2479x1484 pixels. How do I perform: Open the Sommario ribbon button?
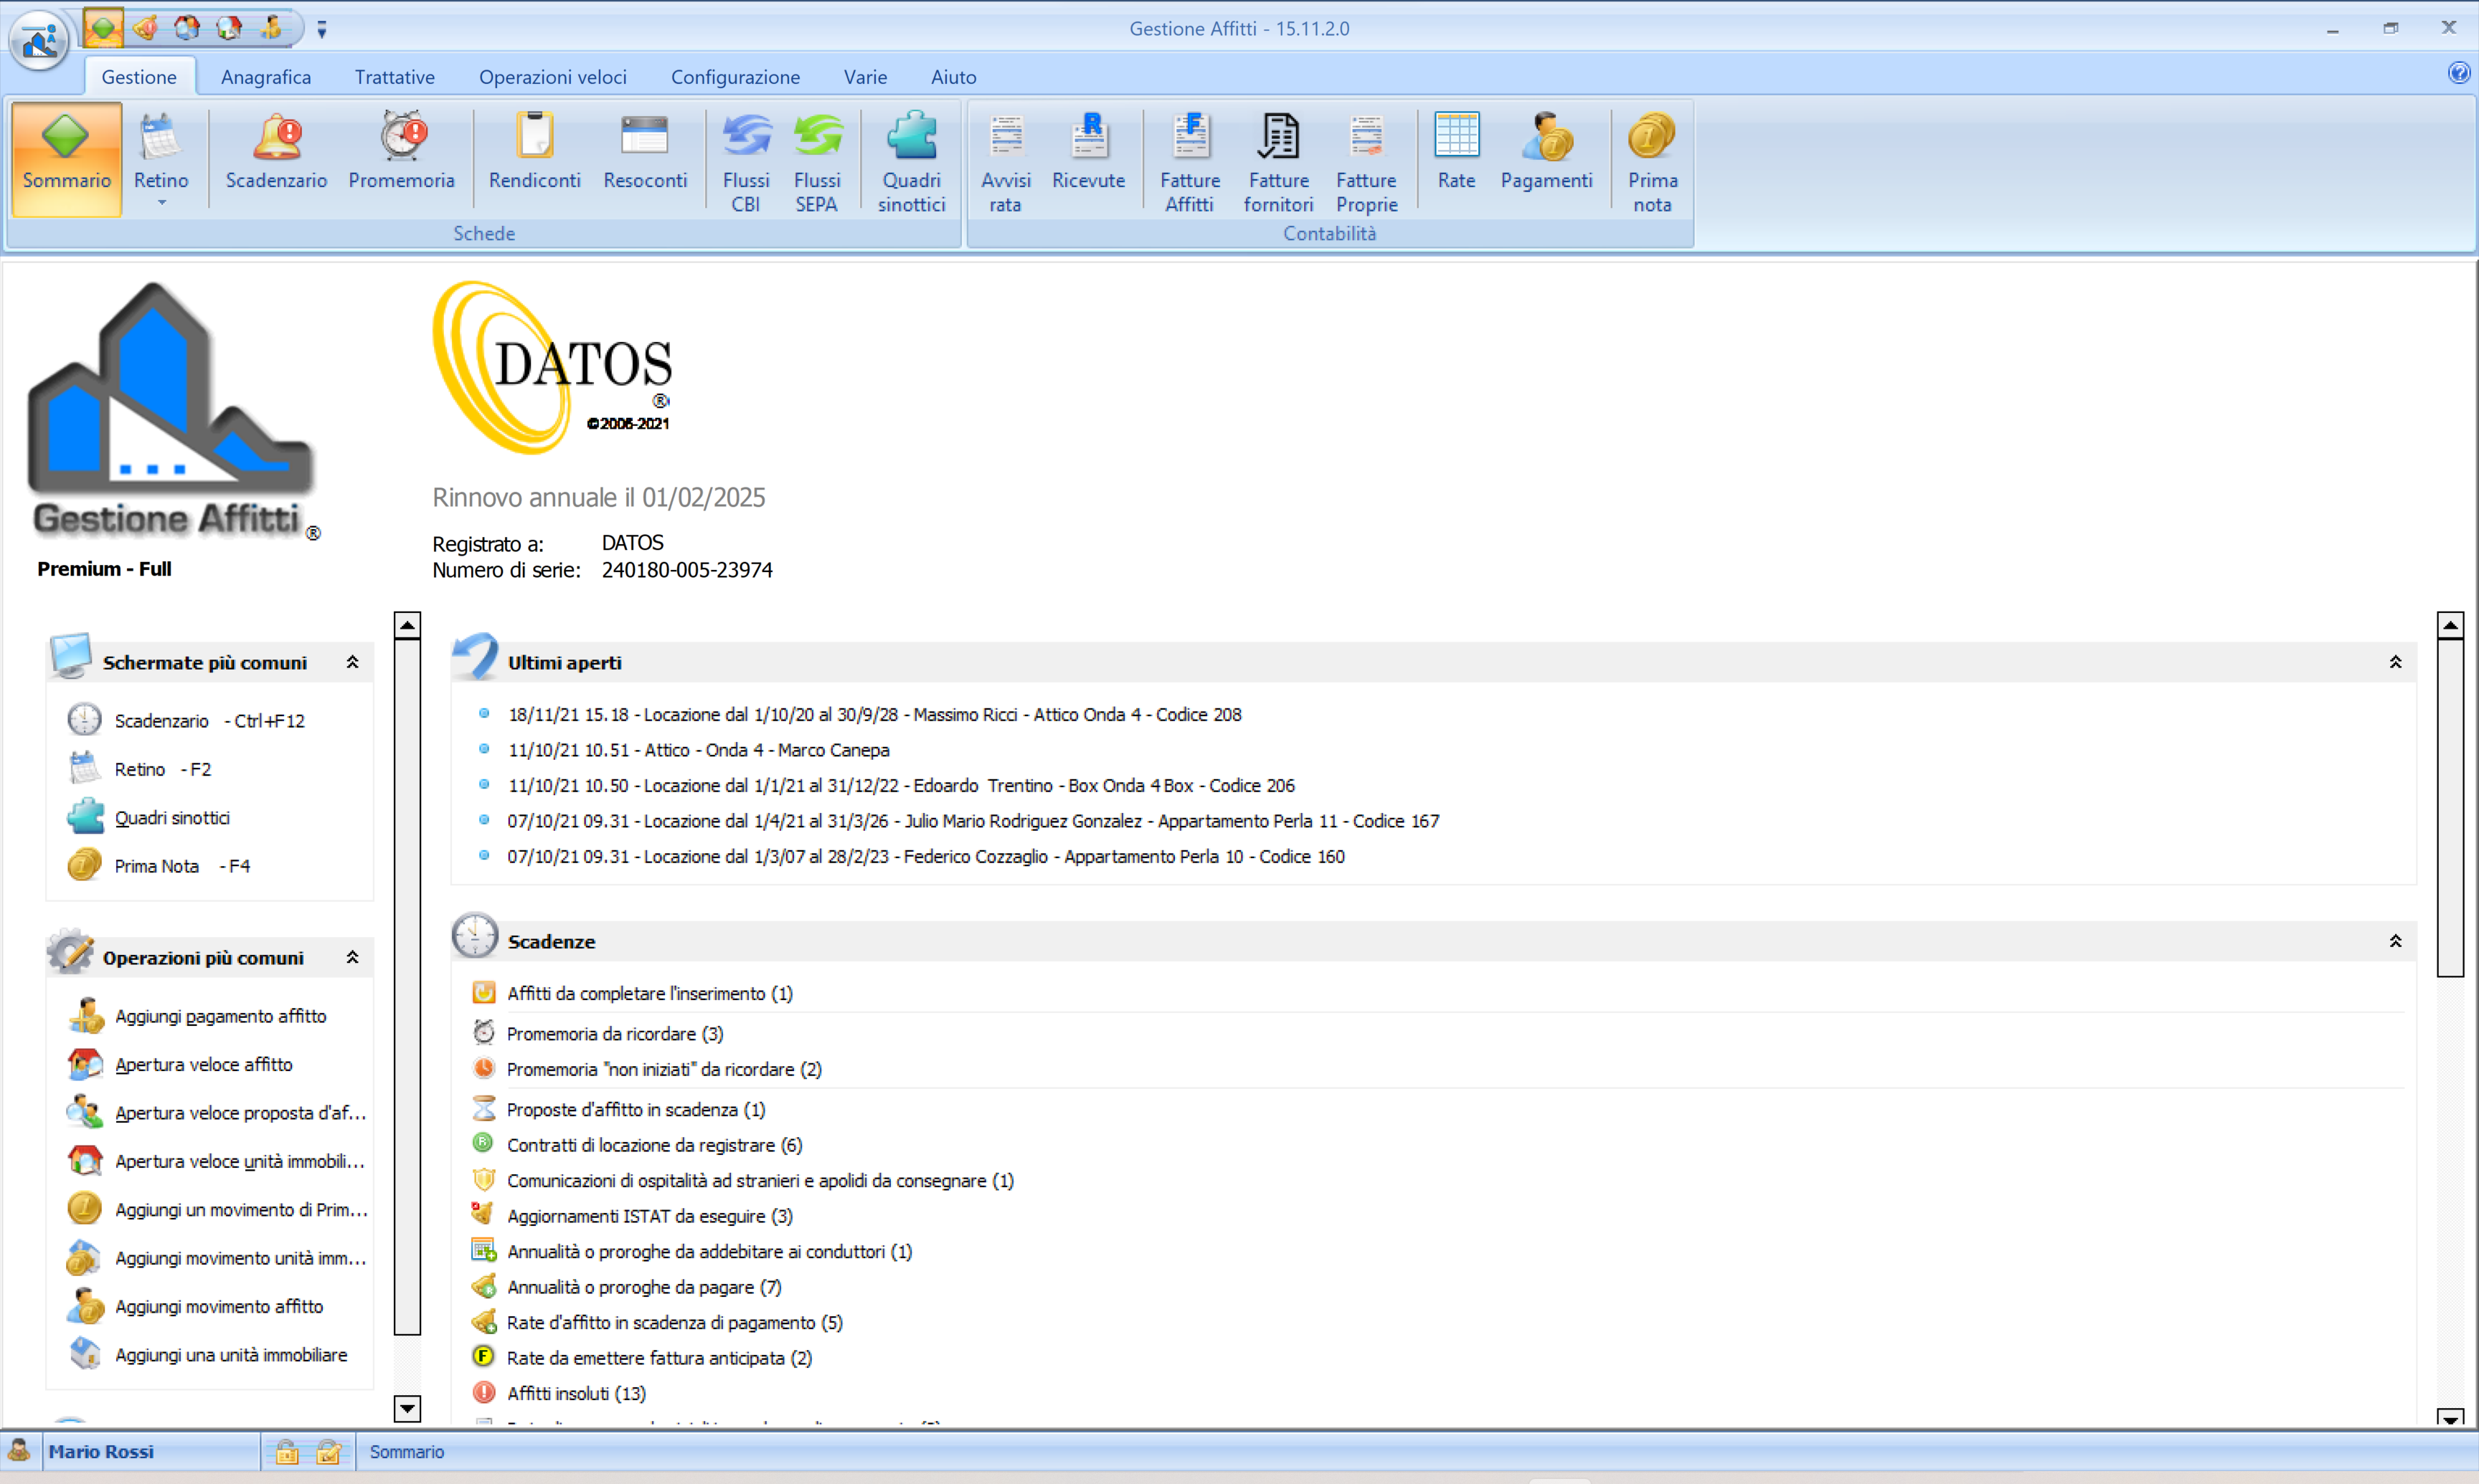tap(66, 158)
